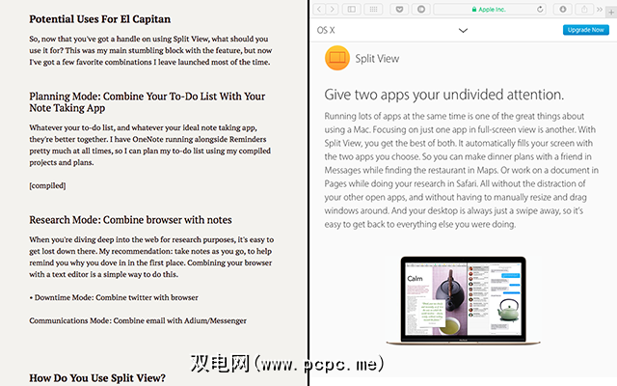Click the '[compiled]' placeholder text
This screenshot has width=617, height=386.
(47, 185)
